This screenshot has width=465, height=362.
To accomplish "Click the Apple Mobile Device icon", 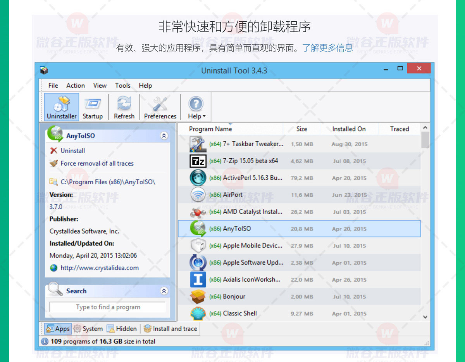I will click(x=198, y=246).
